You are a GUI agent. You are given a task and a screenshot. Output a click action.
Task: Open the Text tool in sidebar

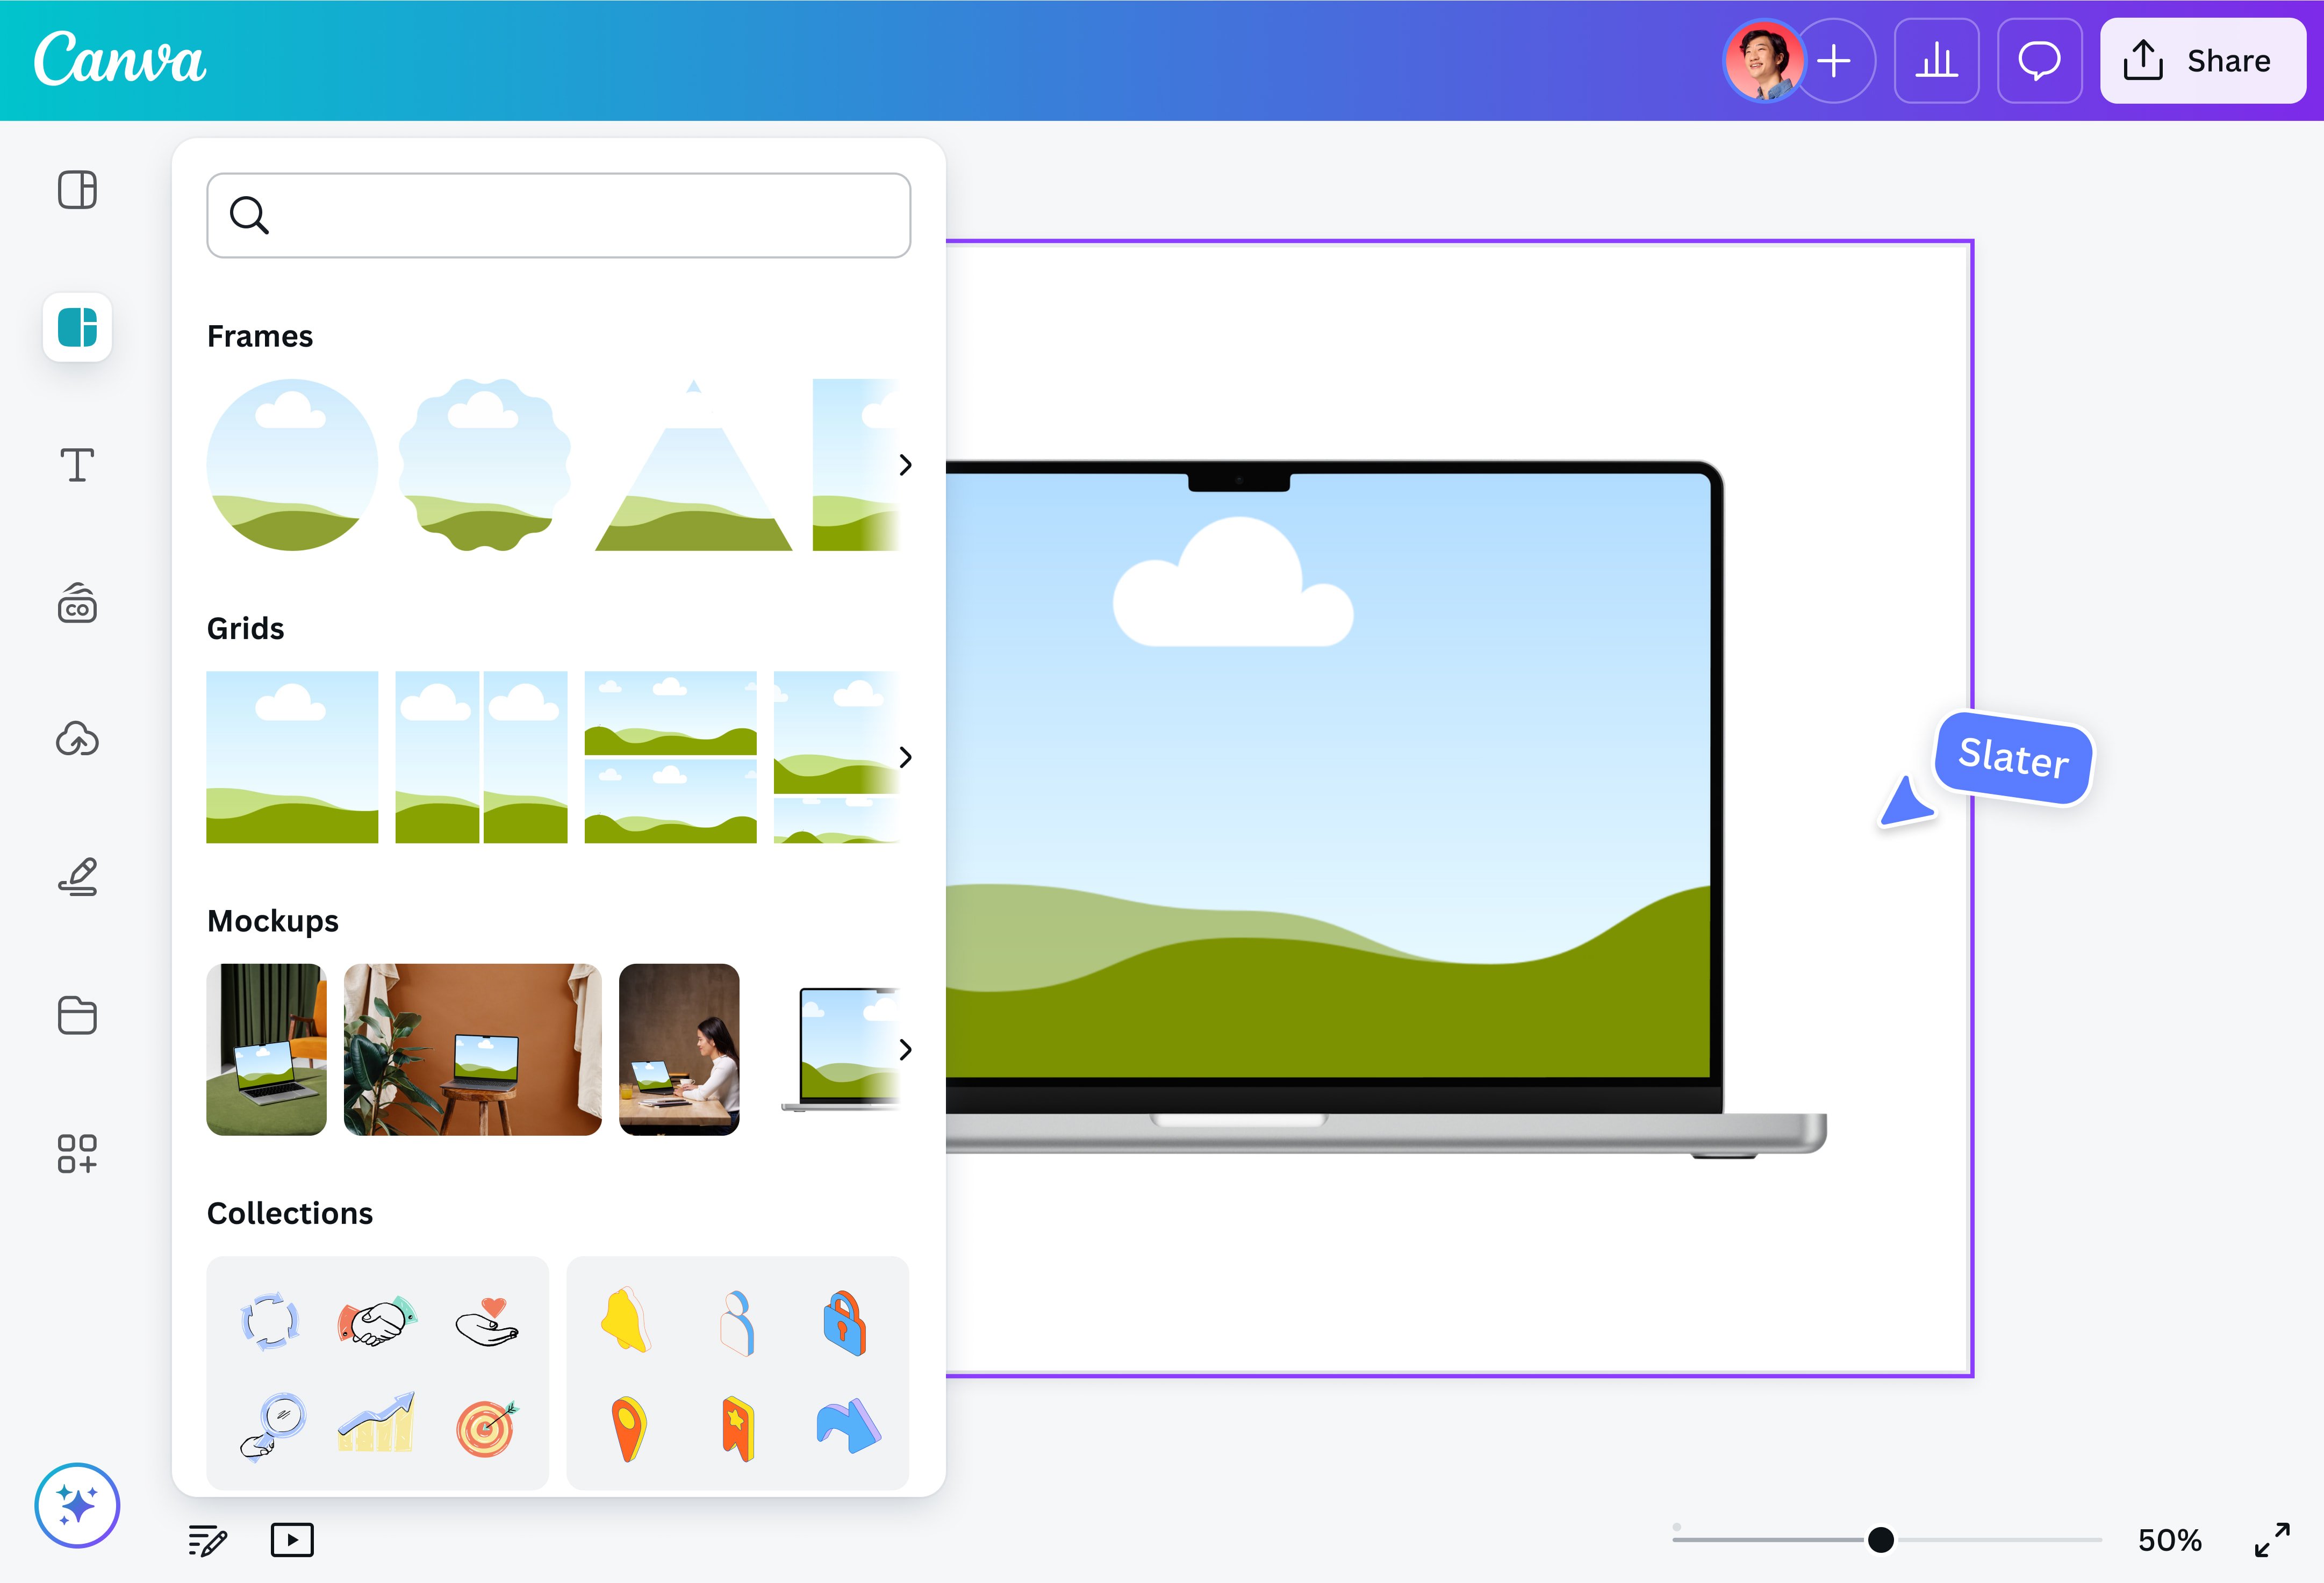point(77,465)
